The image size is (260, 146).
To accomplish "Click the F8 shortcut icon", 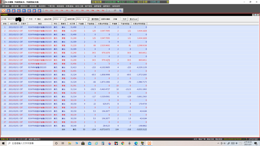I will [82, 10].
